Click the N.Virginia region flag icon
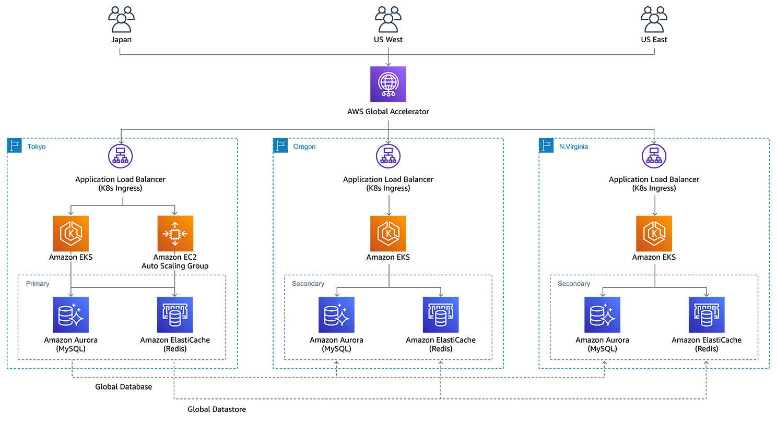 click(546, 145)
